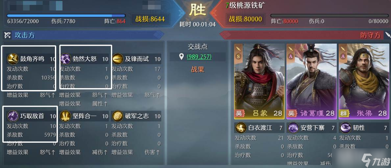Select the 勃然大怒 skill icon
The width and height of the screenshot is (391, 168).
pyautogui.click(x=65, y=59)
